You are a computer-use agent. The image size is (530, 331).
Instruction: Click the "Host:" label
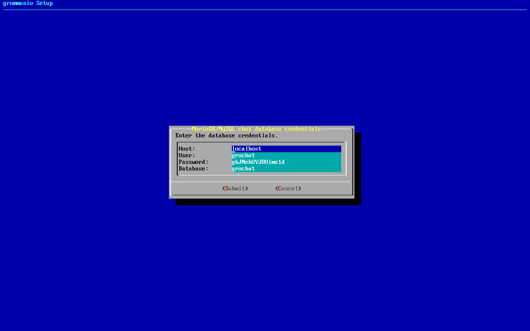pos(187,149)
